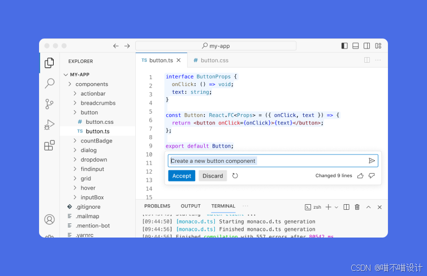
Task: Open Extensions view
Action: [49, 145]
